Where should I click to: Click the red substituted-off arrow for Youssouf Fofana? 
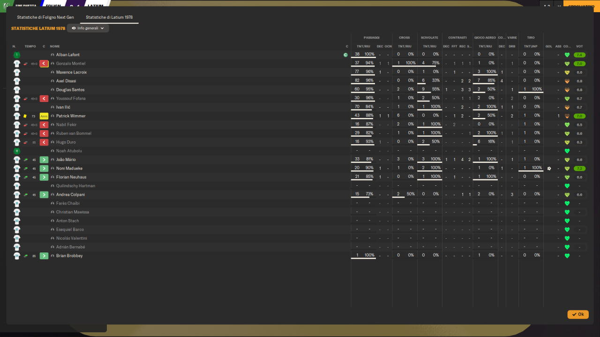click(x=44, y=99)
